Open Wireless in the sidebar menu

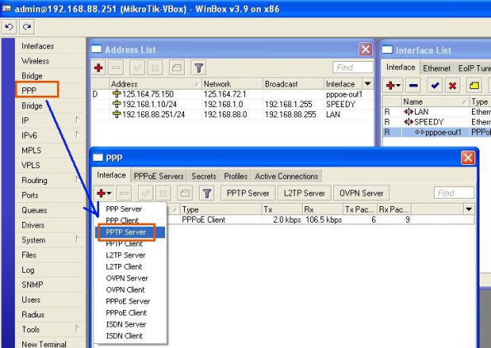[x=35, y=61]
